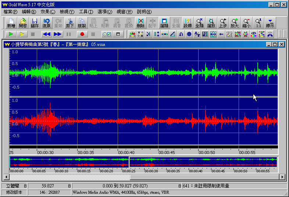Copy the selection with the 複製 icon
The width and height of the screenshot is (289, 197).
82,23
